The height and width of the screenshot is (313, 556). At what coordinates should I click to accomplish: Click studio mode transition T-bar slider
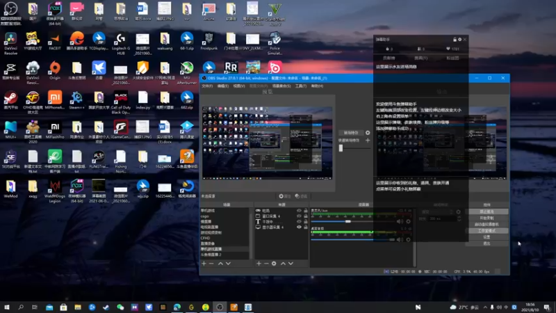pos(341,148)
